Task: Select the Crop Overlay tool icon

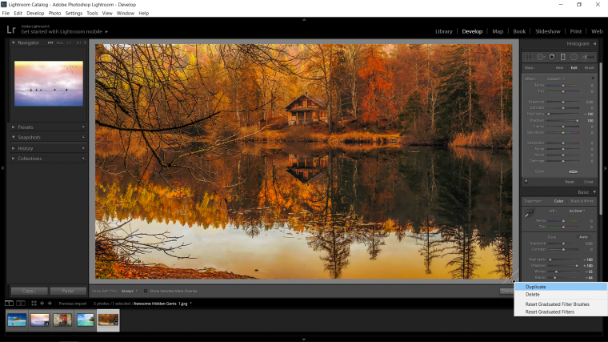Action: tap(529, 57)
